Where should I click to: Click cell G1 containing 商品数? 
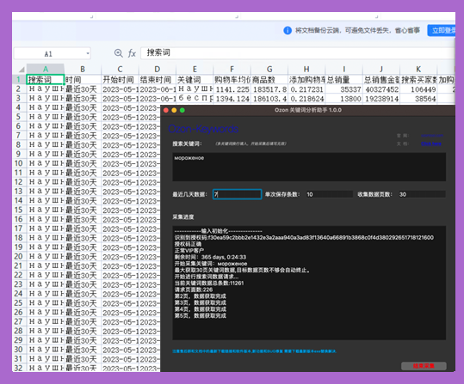[x=269, y=79]
